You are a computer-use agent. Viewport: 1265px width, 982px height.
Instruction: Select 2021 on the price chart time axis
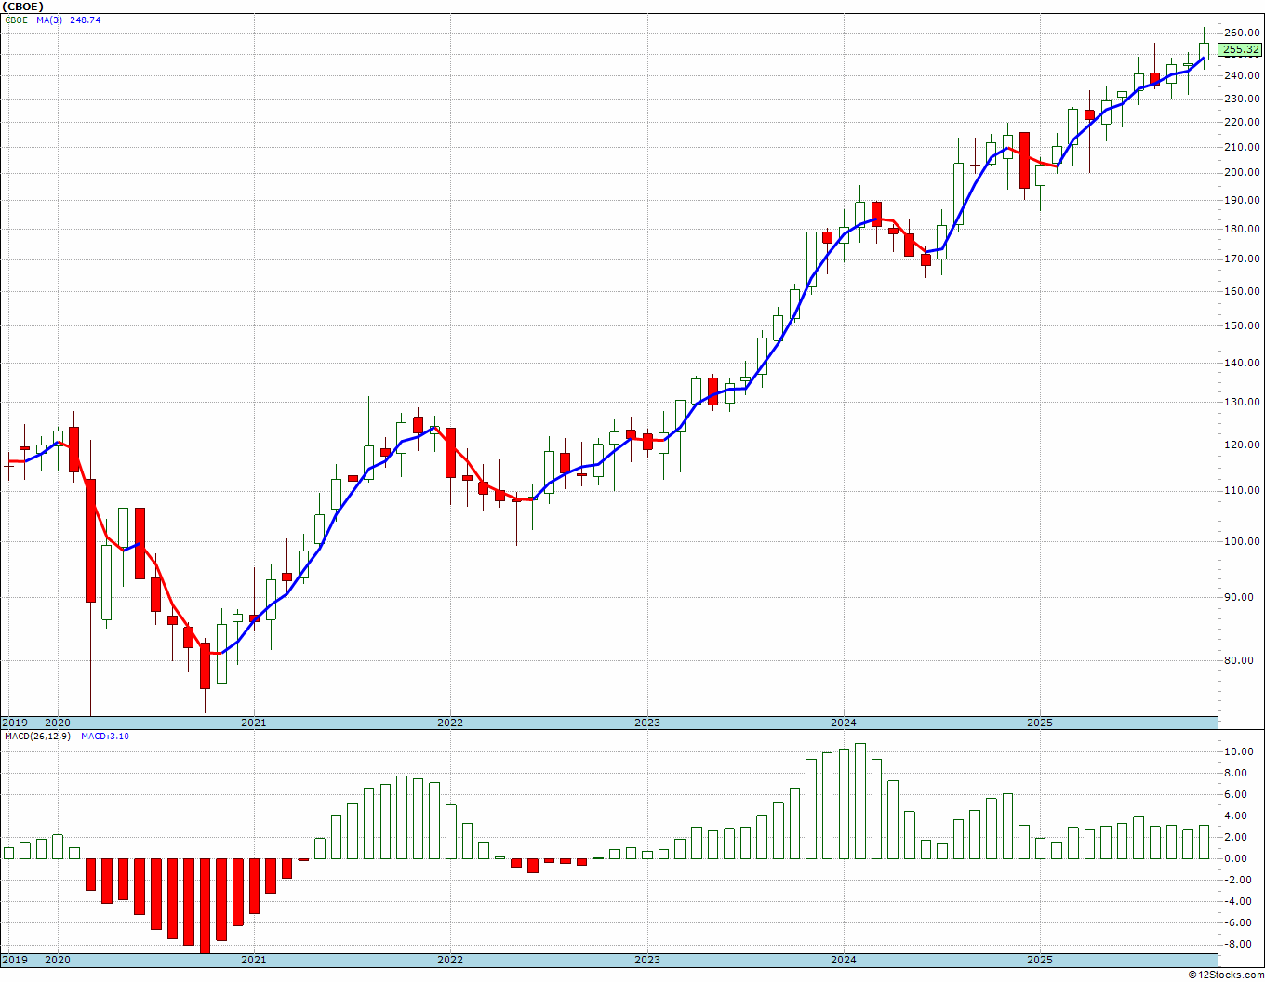pyautogui.click(x=254, y=723)
